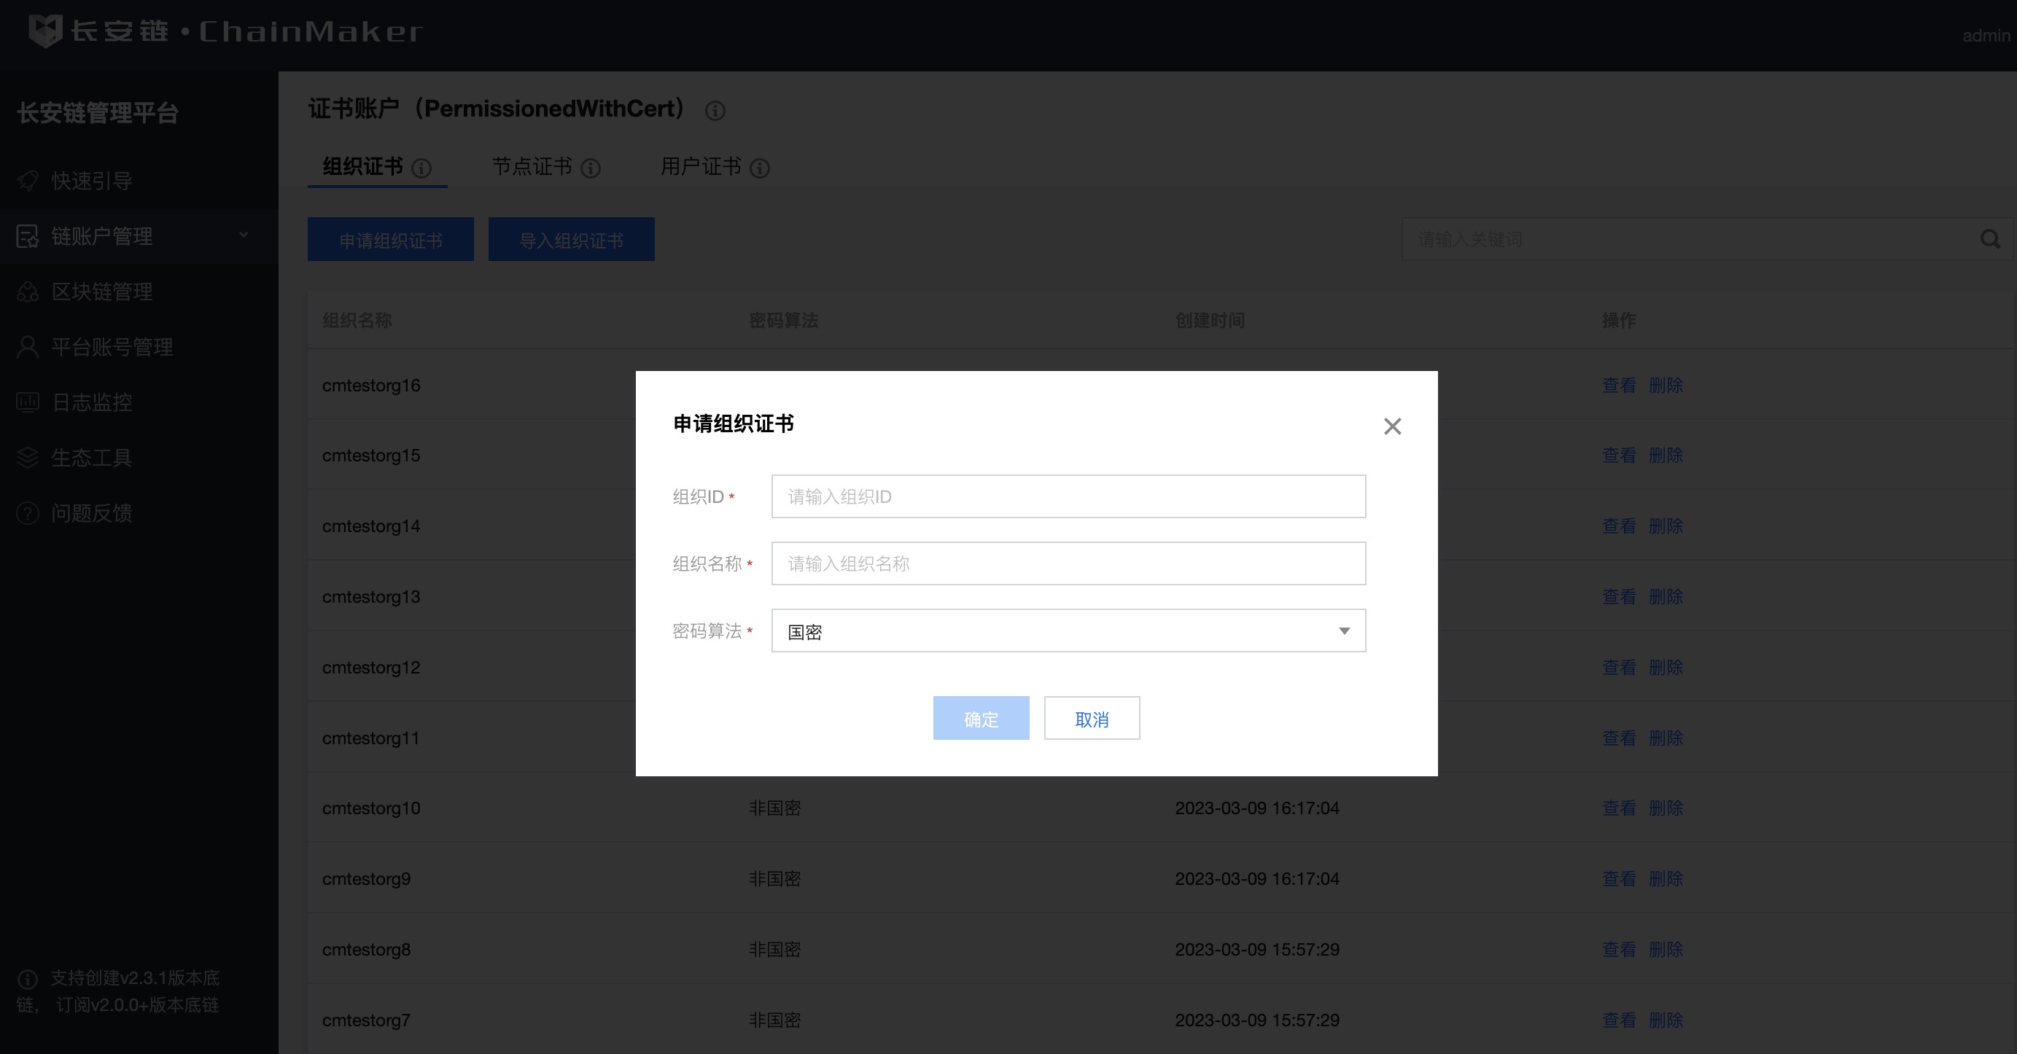Click the 日志监控 sidebar icon

pos(28,402)
